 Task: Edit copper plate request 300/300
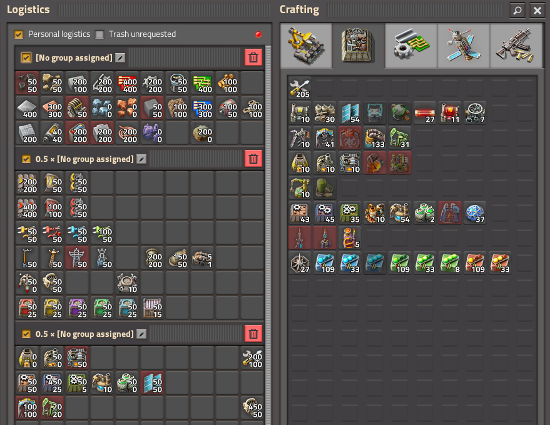click(53, 108)
